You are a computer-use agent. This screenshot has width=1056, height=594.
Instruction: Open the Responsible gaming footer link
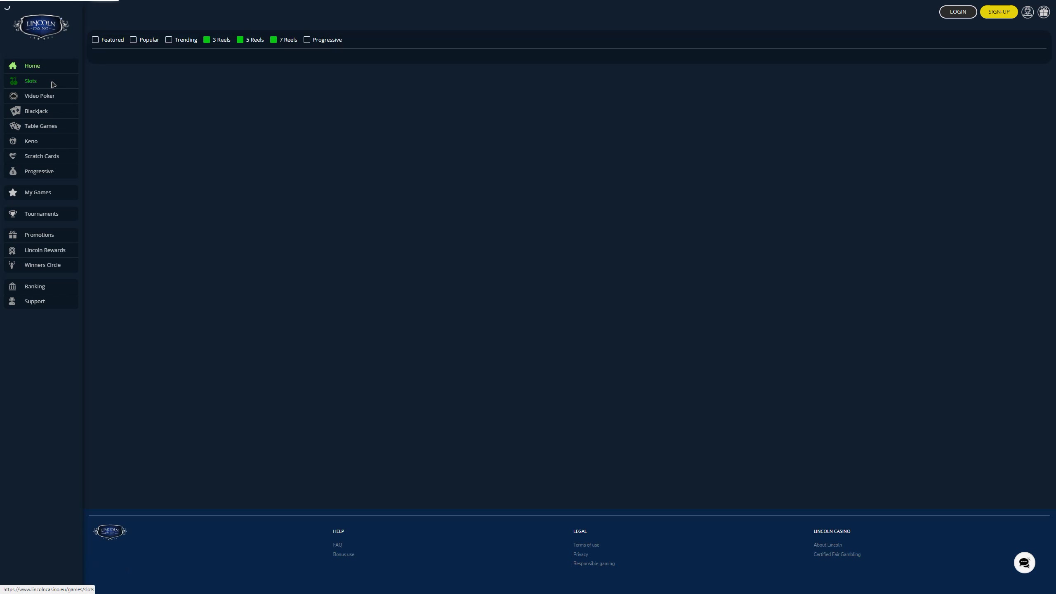point(594,563)
